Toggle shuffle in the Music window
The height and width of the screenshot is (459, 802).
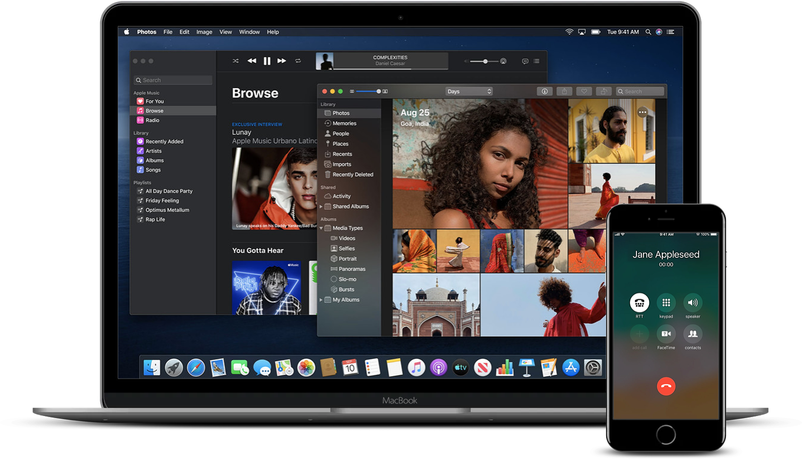tap(235, 61)
